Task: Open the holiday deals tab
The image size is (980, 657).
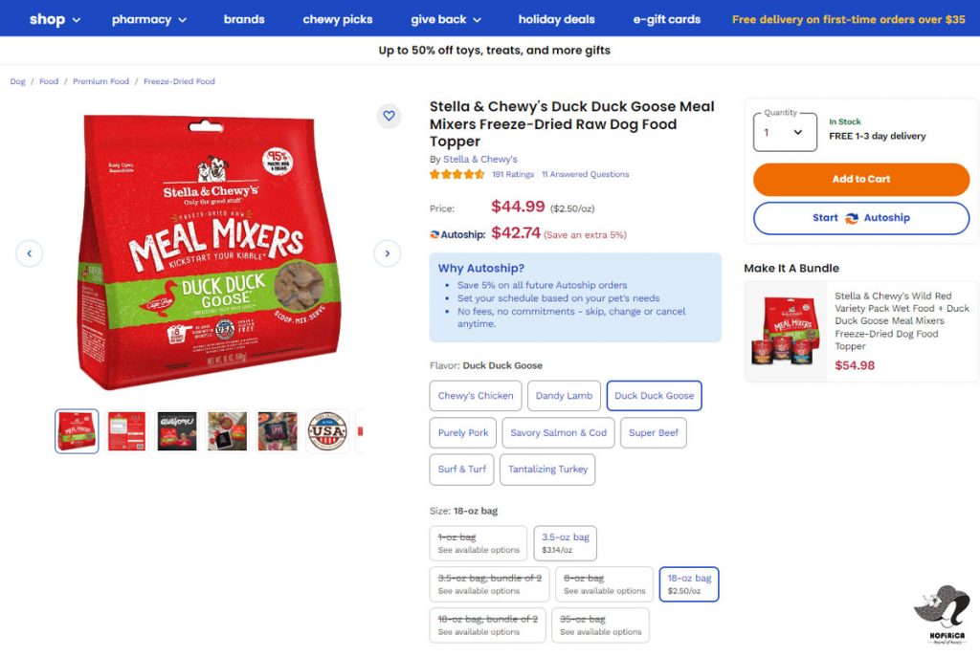Action: click(x=556, y=19)
